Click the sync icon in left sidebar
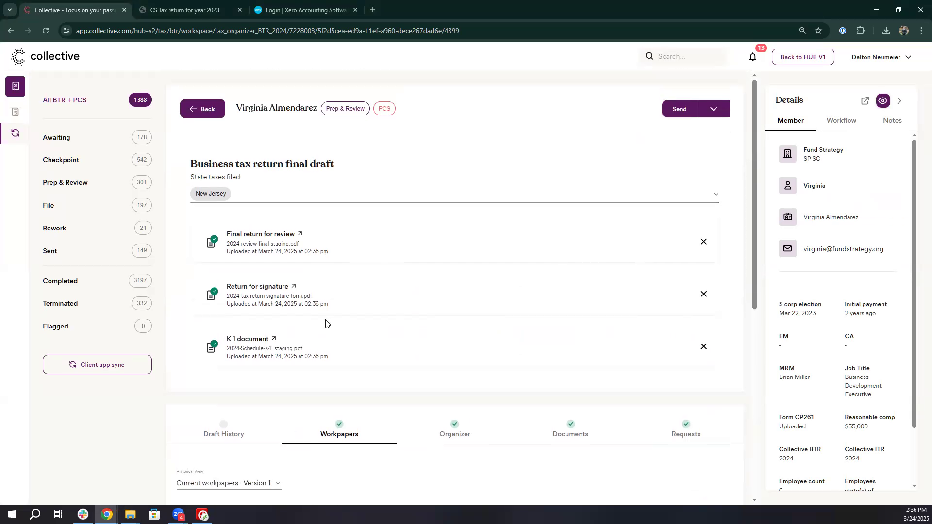The height and width of the screenshot is (524, 932). (15, 133)
